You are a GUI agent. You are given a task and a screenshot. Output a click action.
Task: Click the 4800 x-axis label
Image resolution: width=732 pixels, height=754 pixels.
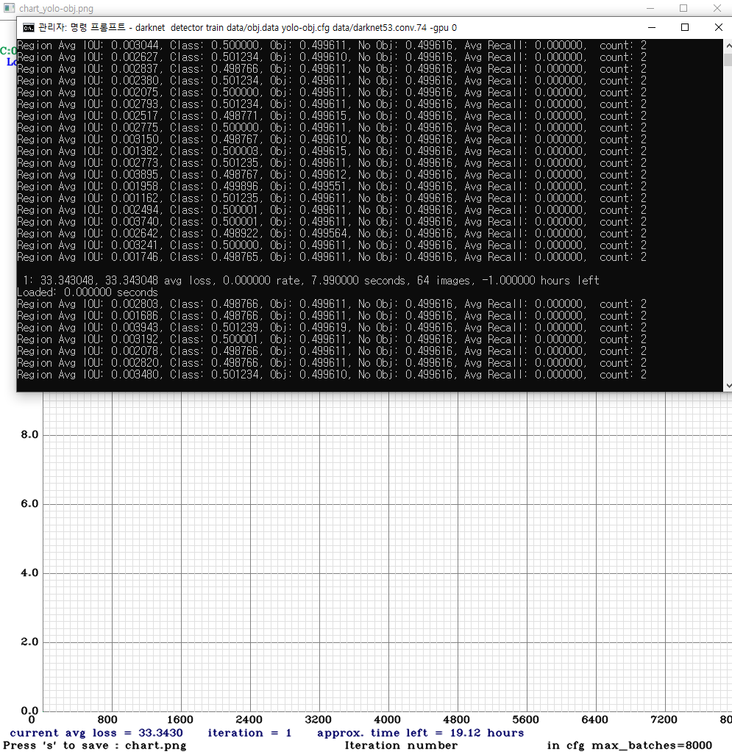[x=456, y=720]
